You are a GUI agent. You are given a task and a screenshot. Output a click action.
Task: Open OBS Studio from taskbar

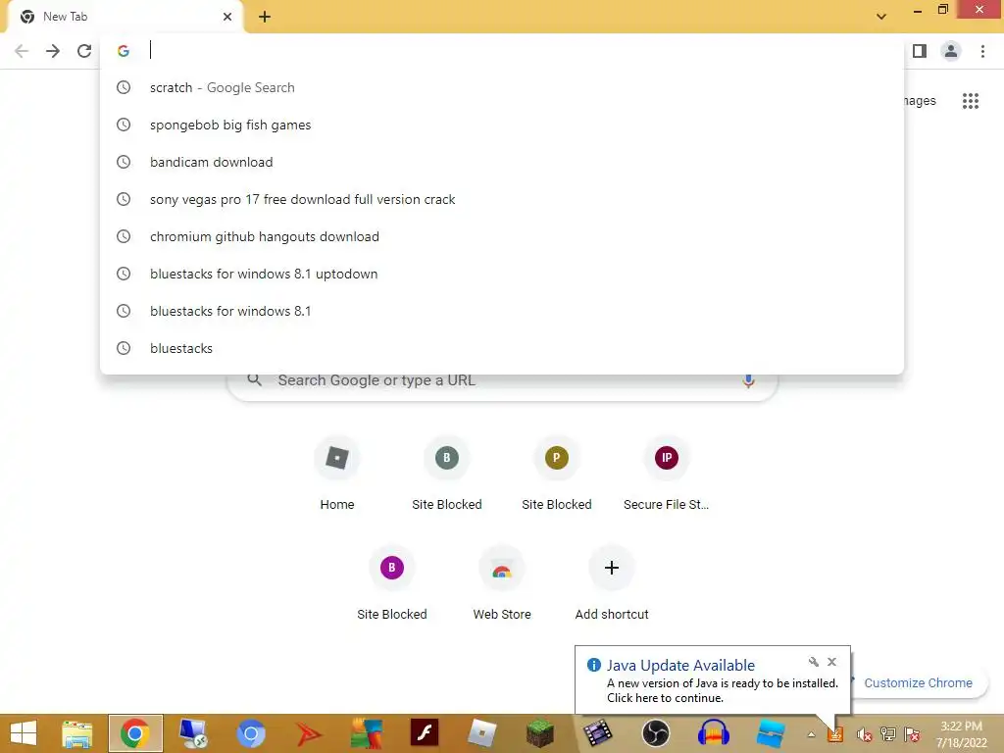(656, 733)
